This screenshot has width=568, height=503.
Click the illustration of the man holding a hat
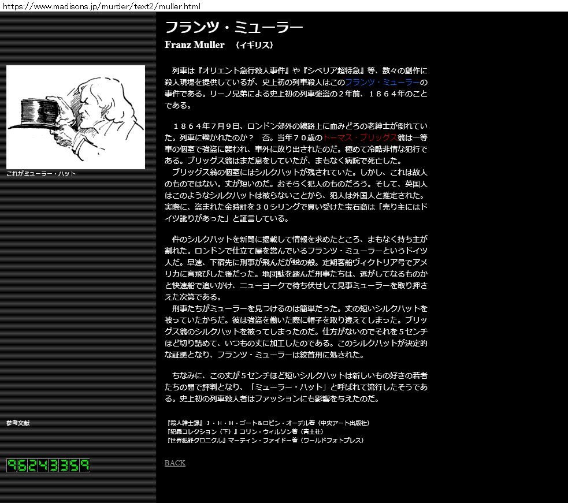click(x=76, y=117)
